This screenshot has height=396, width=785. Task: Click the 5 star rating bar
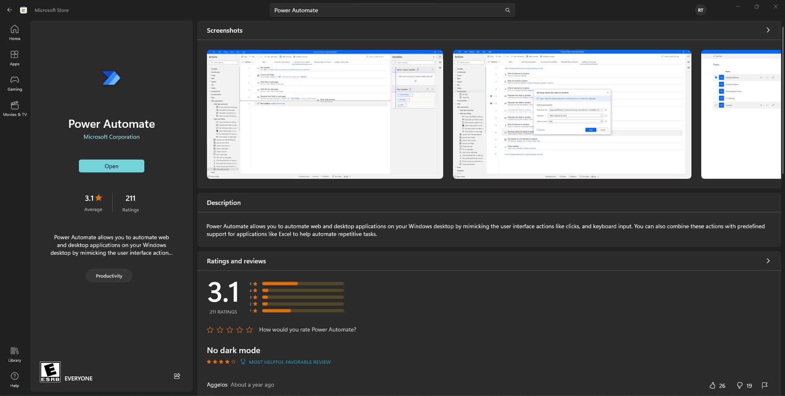(x=303, y=284)
